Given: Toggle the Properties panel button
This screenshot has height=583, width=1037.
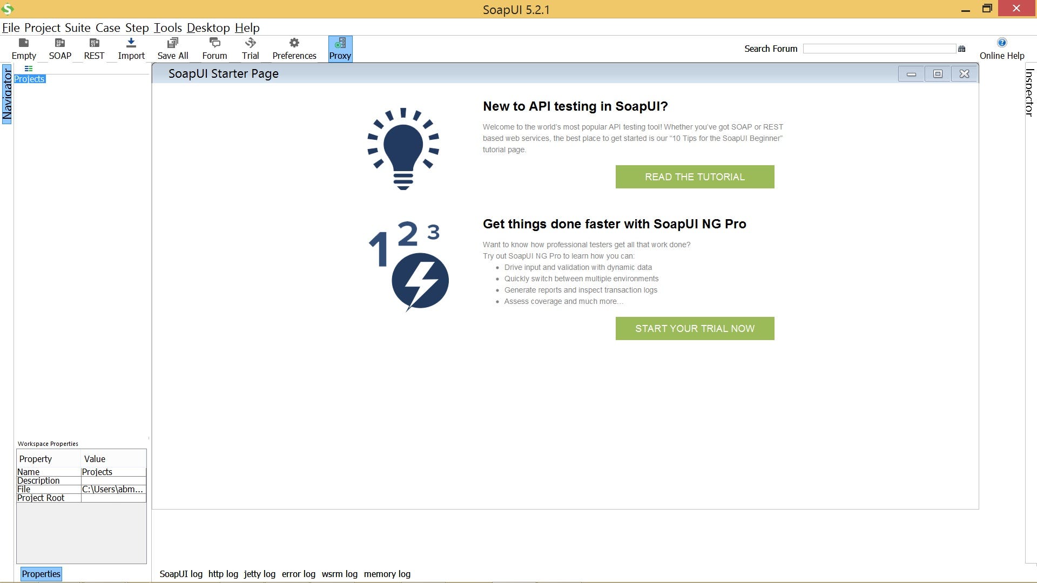Looking at the screenshot, I should [41, 574].
